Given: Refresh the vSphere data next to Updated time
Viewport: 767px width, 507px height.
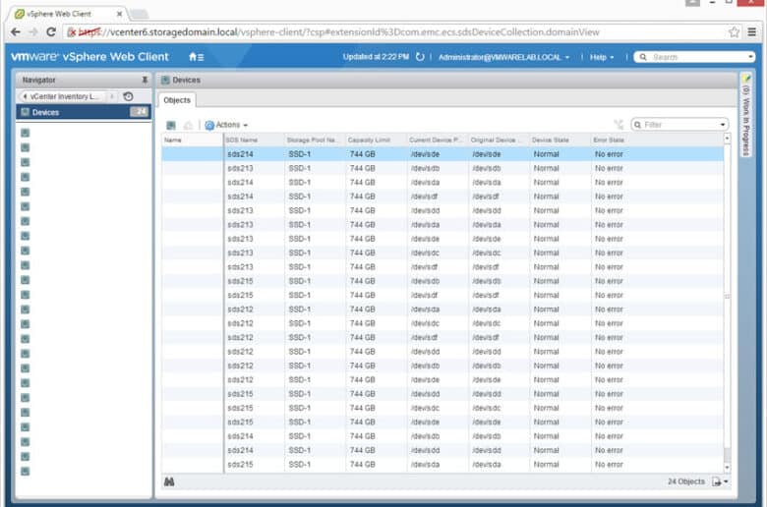Looking at the screenshot, I should [x=420, y=57].
